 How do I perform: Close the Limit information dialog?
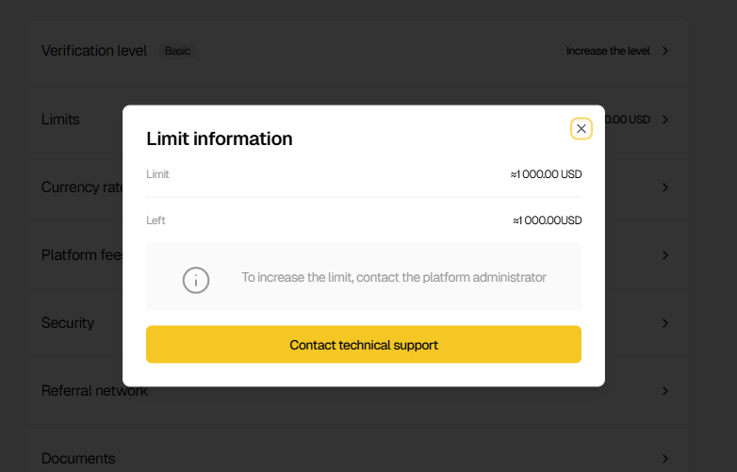pos(581,129)
